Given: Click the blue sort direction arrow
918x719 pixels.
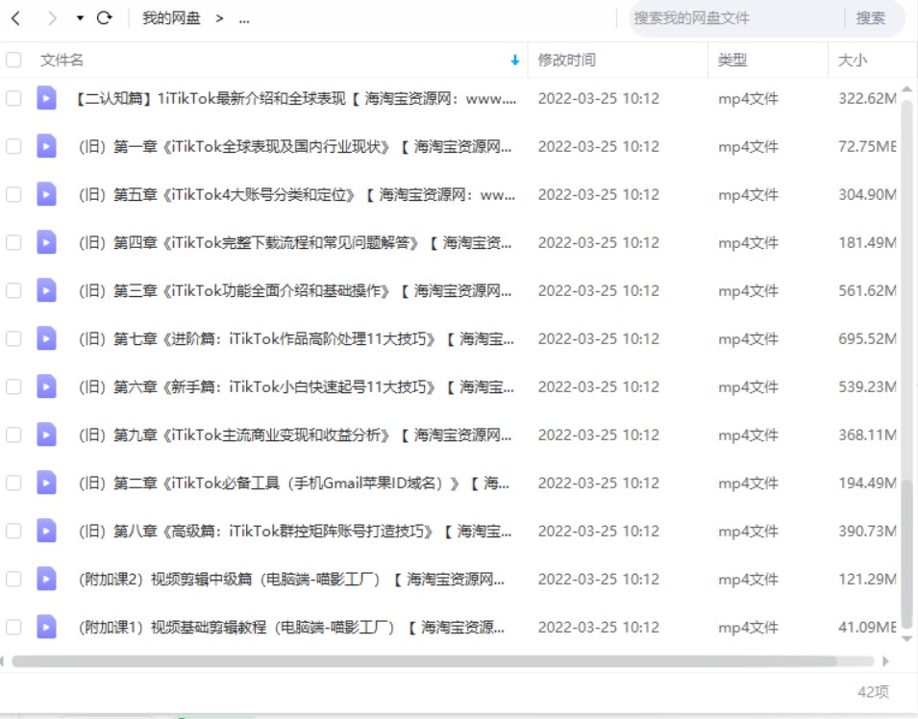Looking at the screenshot, I should 514,60.
